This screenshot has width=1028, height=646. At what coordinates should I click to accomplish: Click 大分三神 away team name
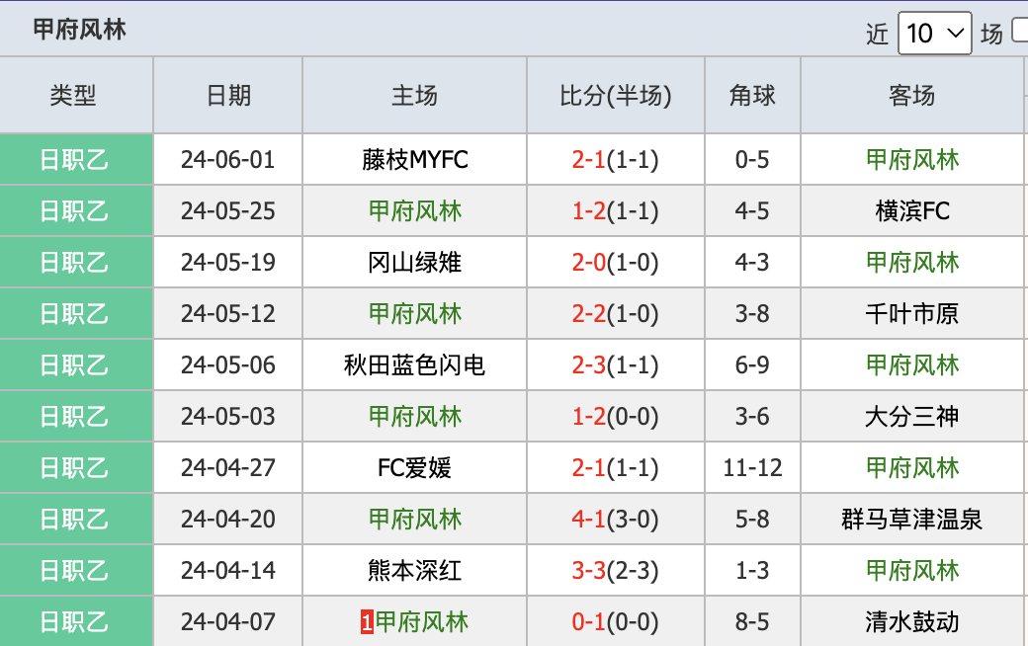pyautogui.click(x=912, y=416)
